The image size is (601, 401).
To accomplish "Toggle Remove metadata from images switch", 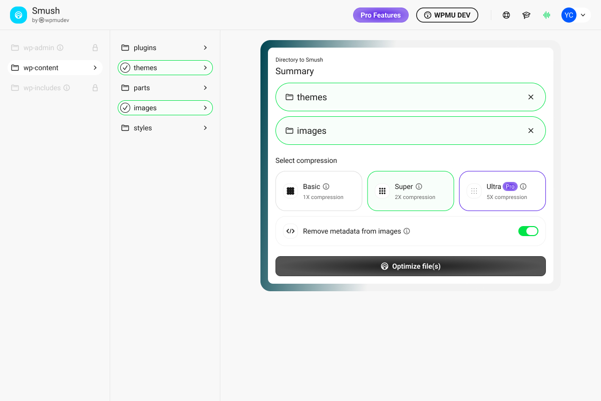I will point(528,231).
